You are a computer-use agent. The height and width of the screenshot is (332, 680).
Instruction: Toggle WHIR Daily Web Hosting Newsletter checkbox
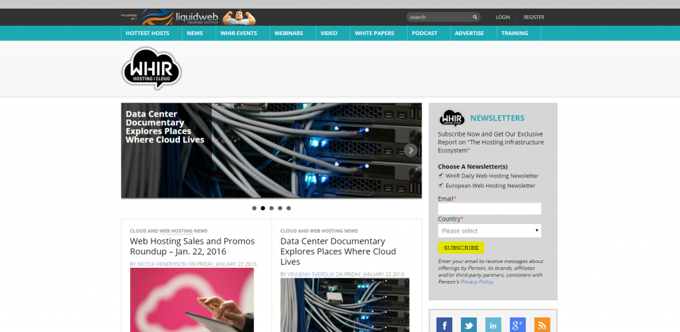441,176
